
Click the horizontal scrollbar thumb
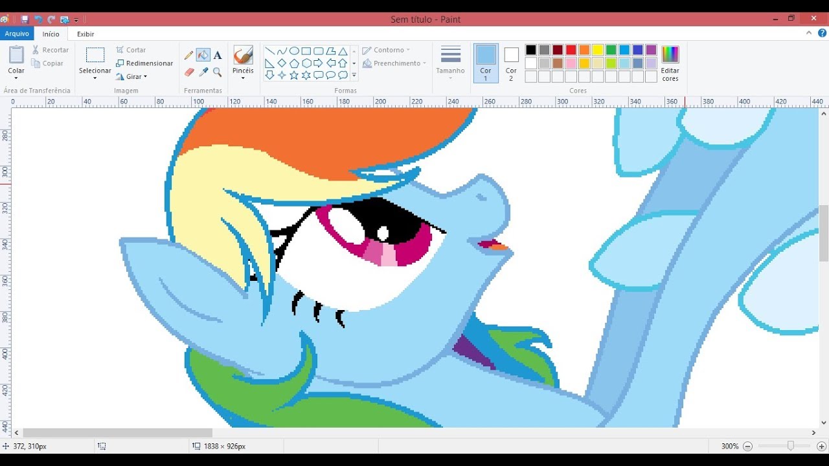coord(117,432)
